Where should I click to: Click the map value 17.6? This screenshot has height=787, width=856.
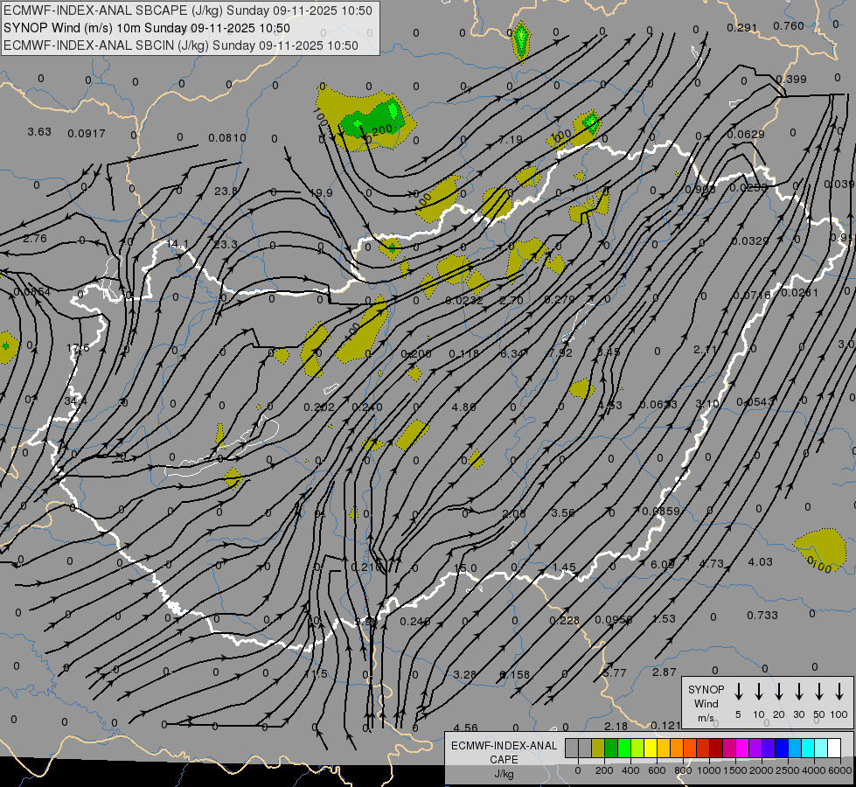click(x=78, y=347)
